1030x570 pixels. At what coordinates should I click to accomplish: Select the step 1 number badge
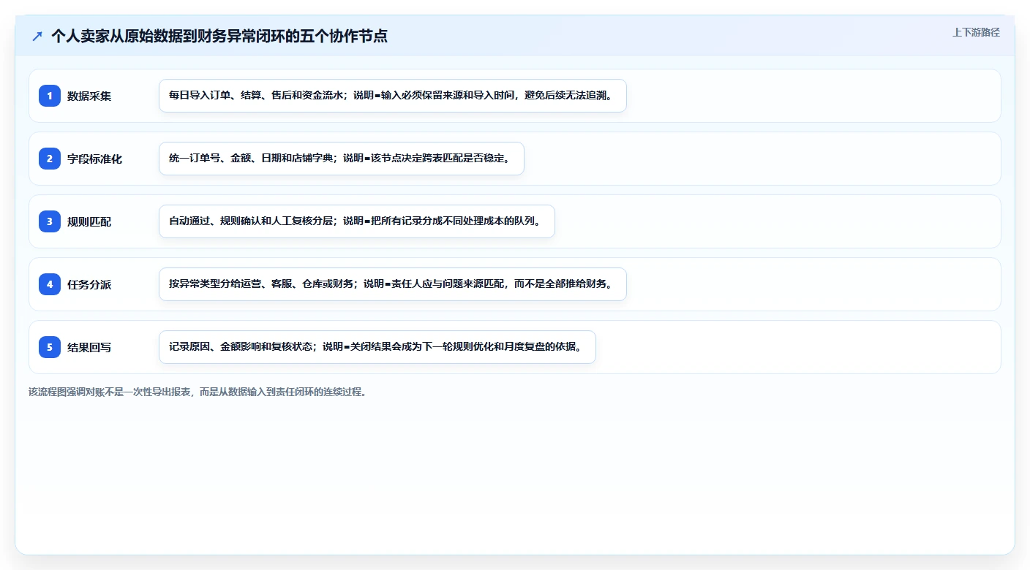[50, 96]
